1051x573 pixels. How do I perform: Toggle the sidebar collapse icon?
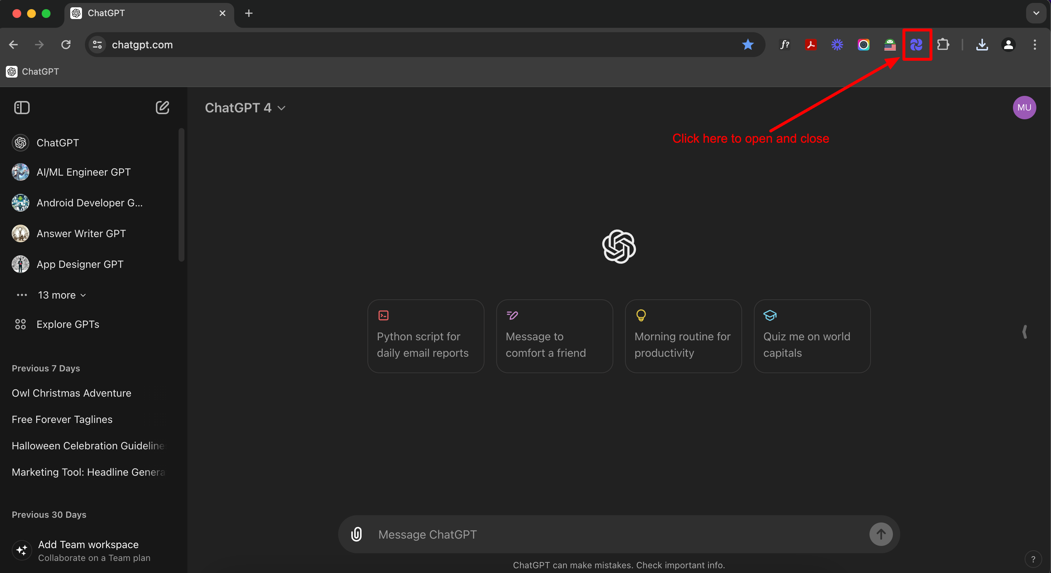point(22,108)
